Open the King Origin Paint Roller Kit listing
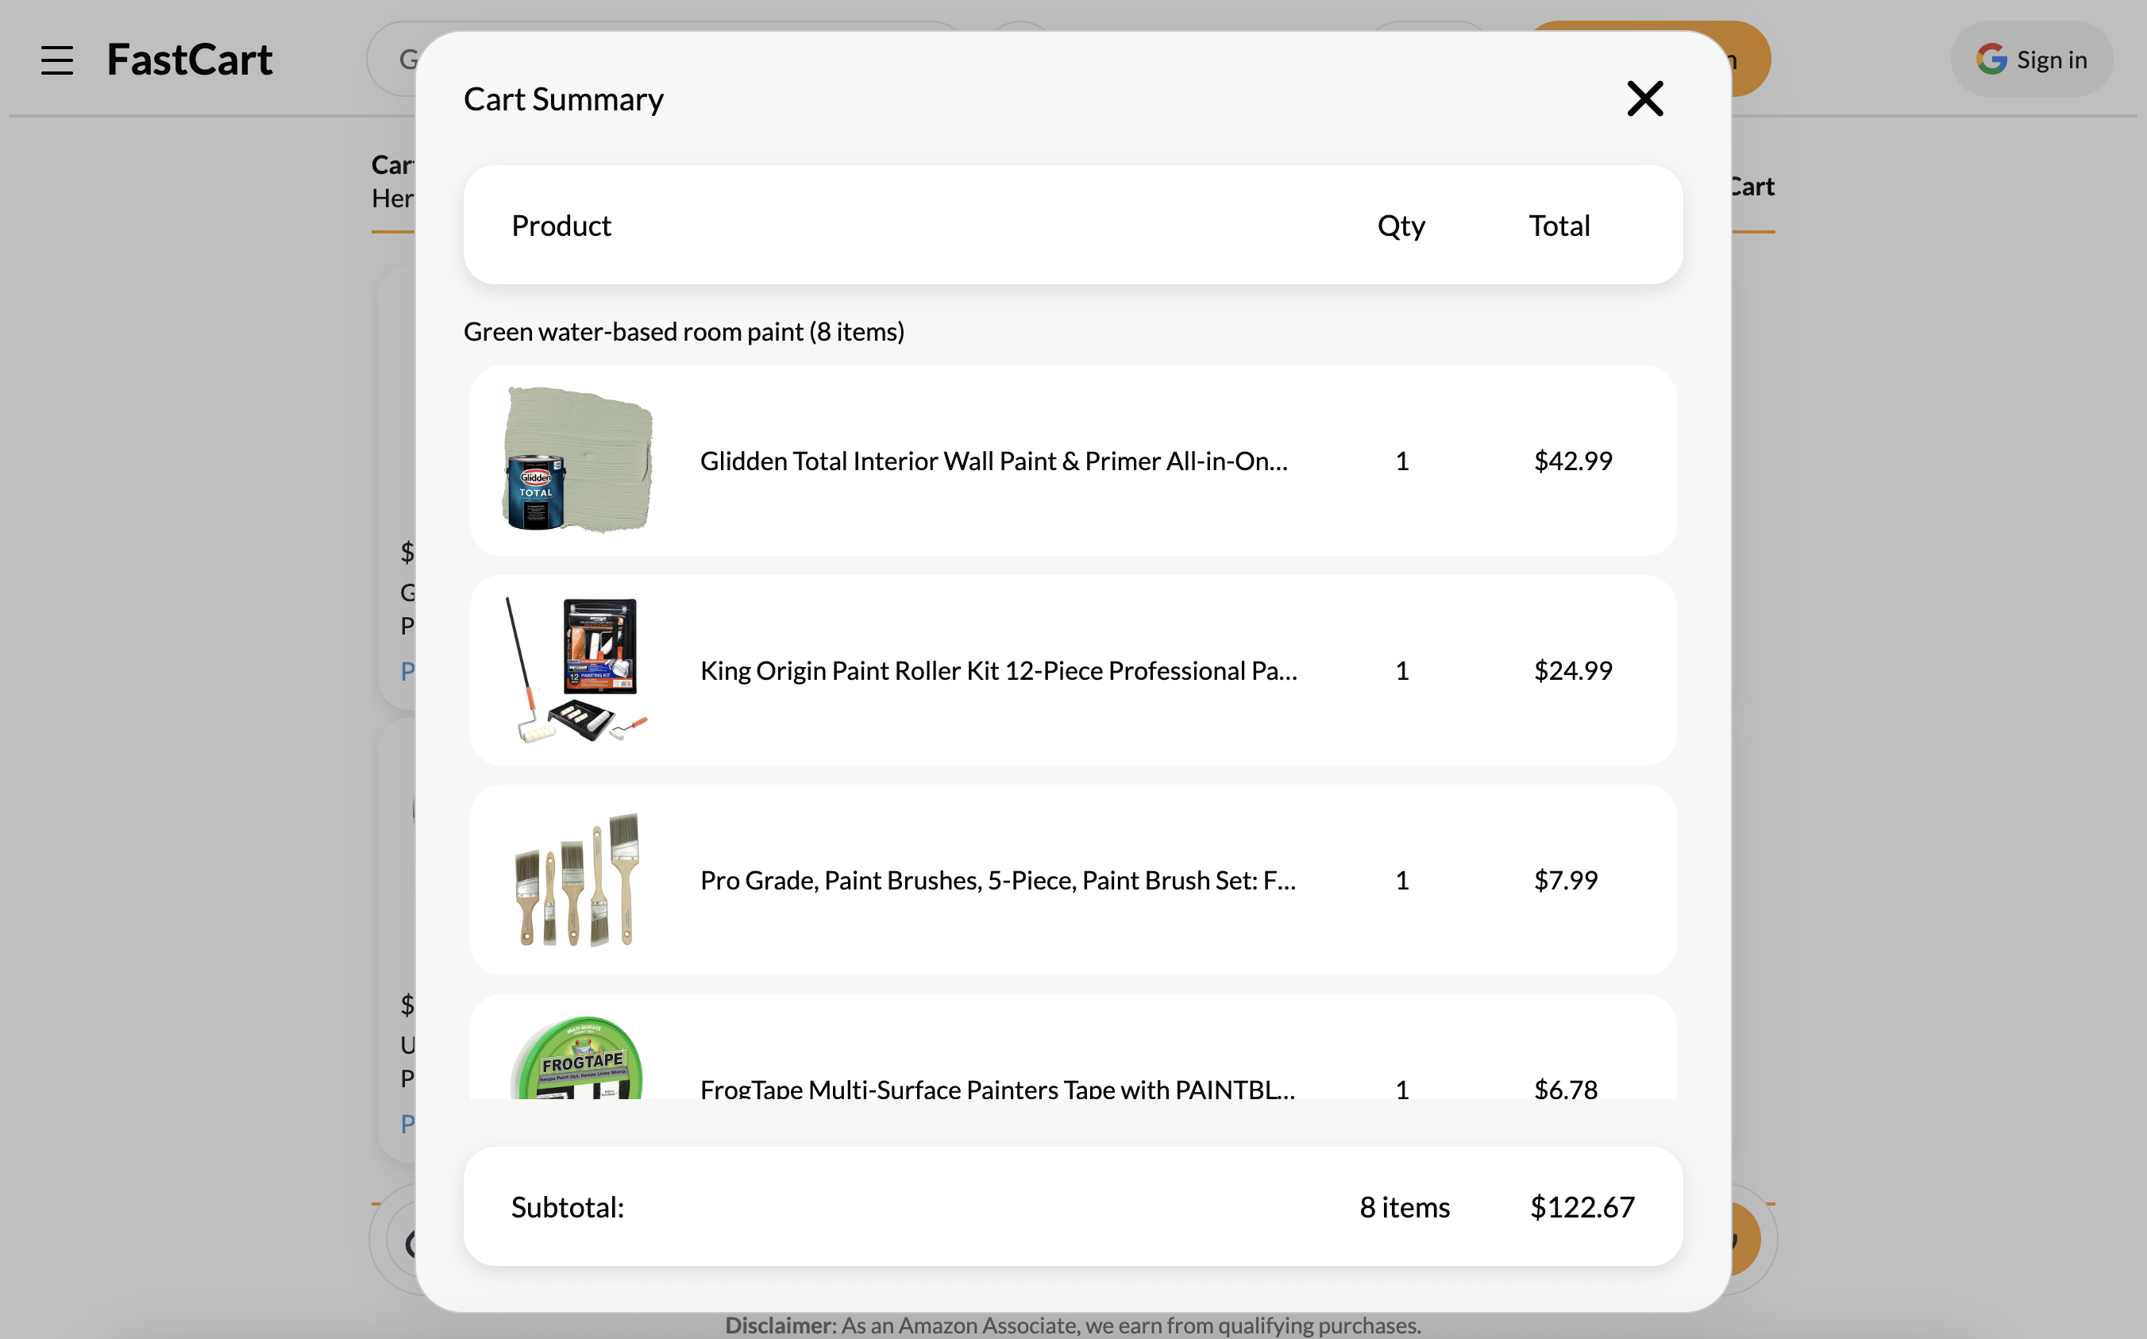 click(x=999, y=670)
